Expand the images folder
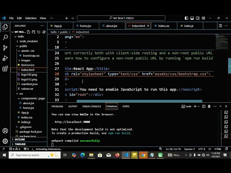231x173 pixels. (x=19, y=61)
